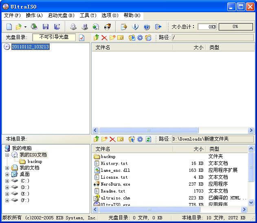Select the backup folder under 我的ISO文档

pyautogui.click(x=35, y=162)
